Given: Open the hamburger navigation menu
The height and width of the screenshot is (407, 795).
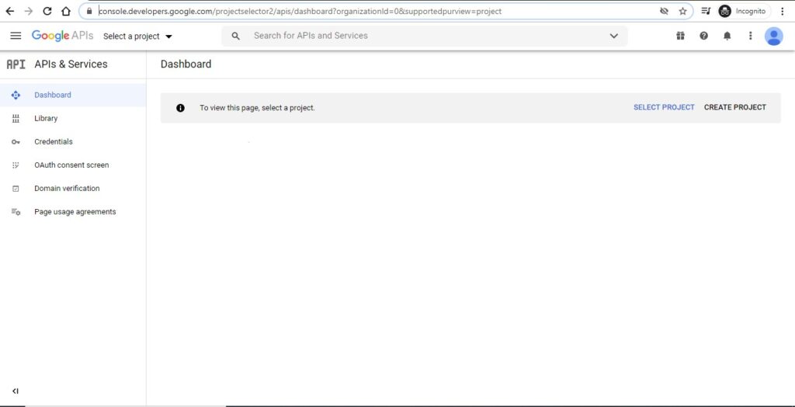Looking at the screenshot, I should 16,36.
